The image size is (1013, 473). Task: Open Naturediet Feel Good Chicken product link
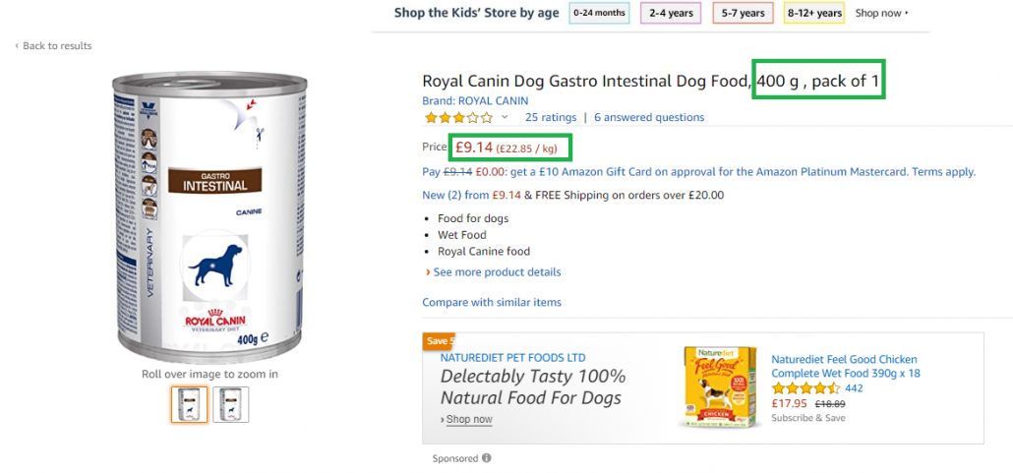point(845,367)
